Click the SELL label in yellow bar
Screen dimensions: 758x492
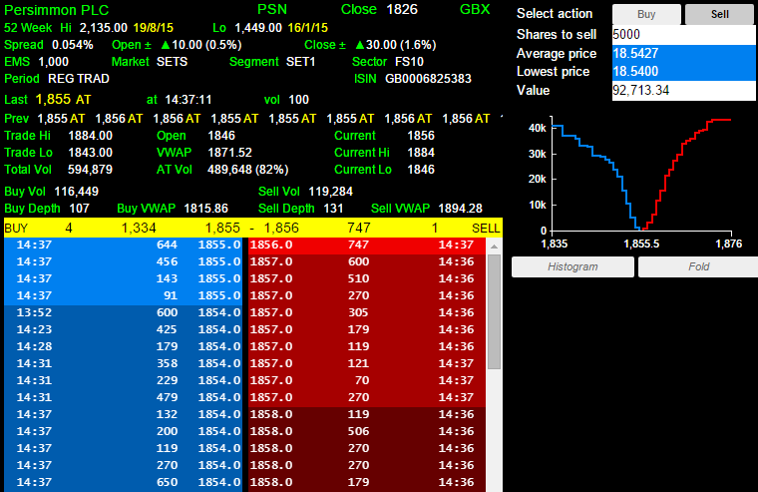(x=486, y=228)
